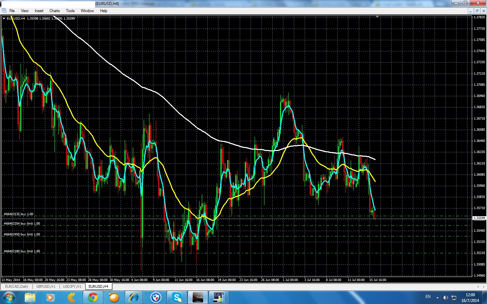487x304 pixels.
Task: Click the 1.36085 price level label
Action: click(x=480, y=175)
